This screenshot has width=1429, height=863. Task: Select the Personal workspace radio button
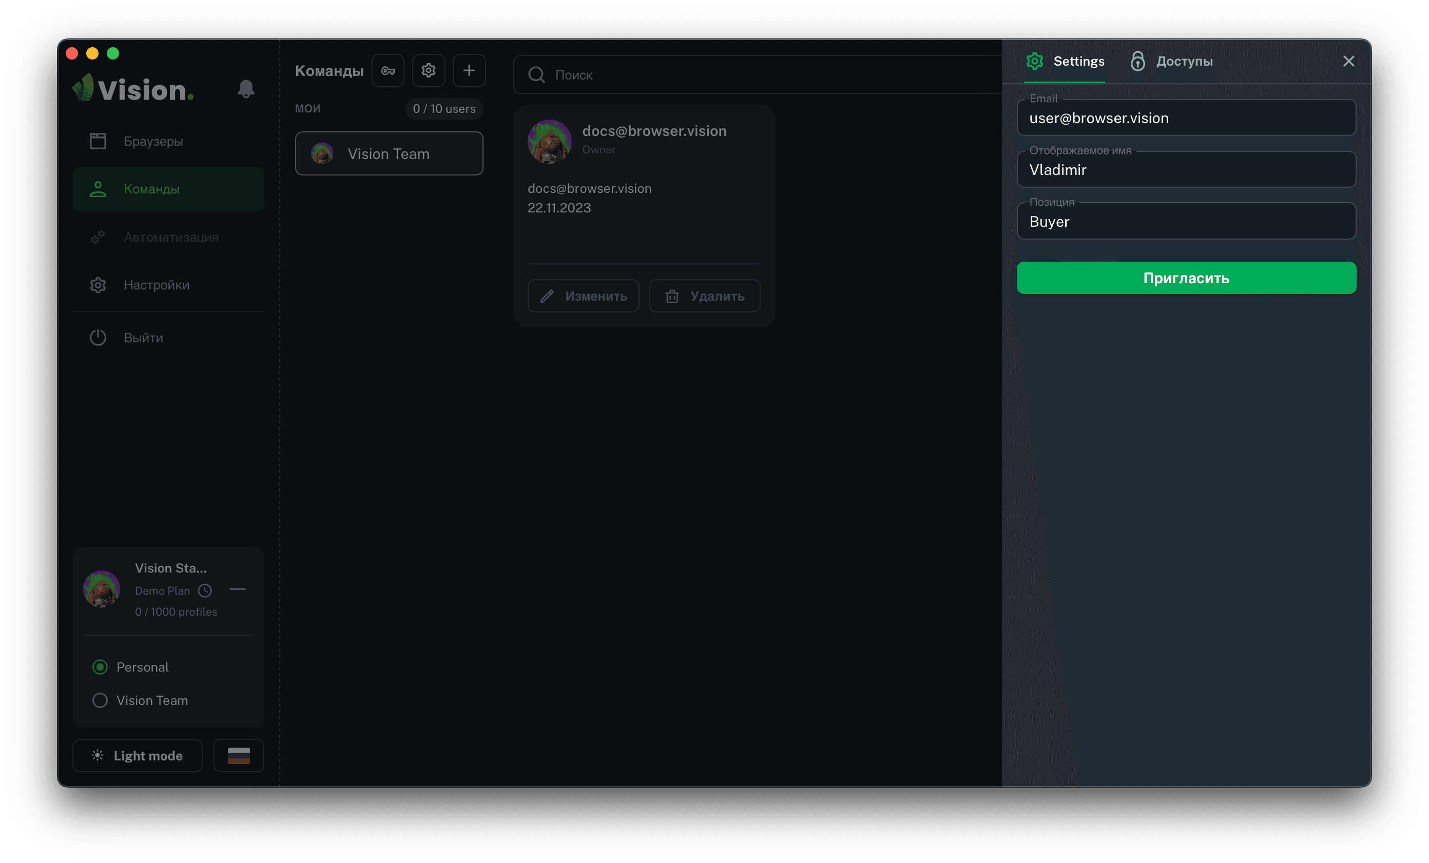tap(100, 667)
